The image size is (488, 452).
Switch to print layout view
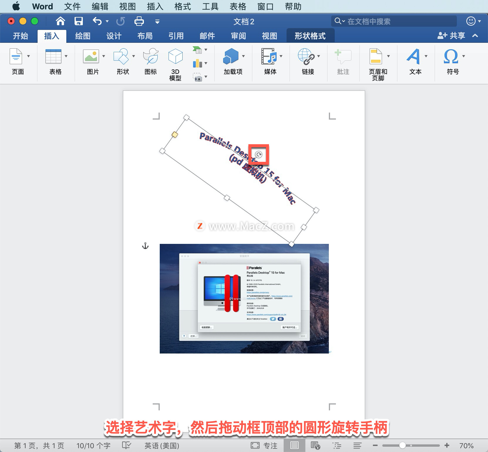[x=295, y=446]
